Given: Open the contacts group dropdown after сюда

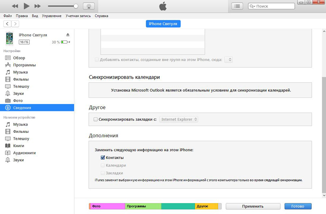Looking at the screenshot, I should (x=228, y=60).
